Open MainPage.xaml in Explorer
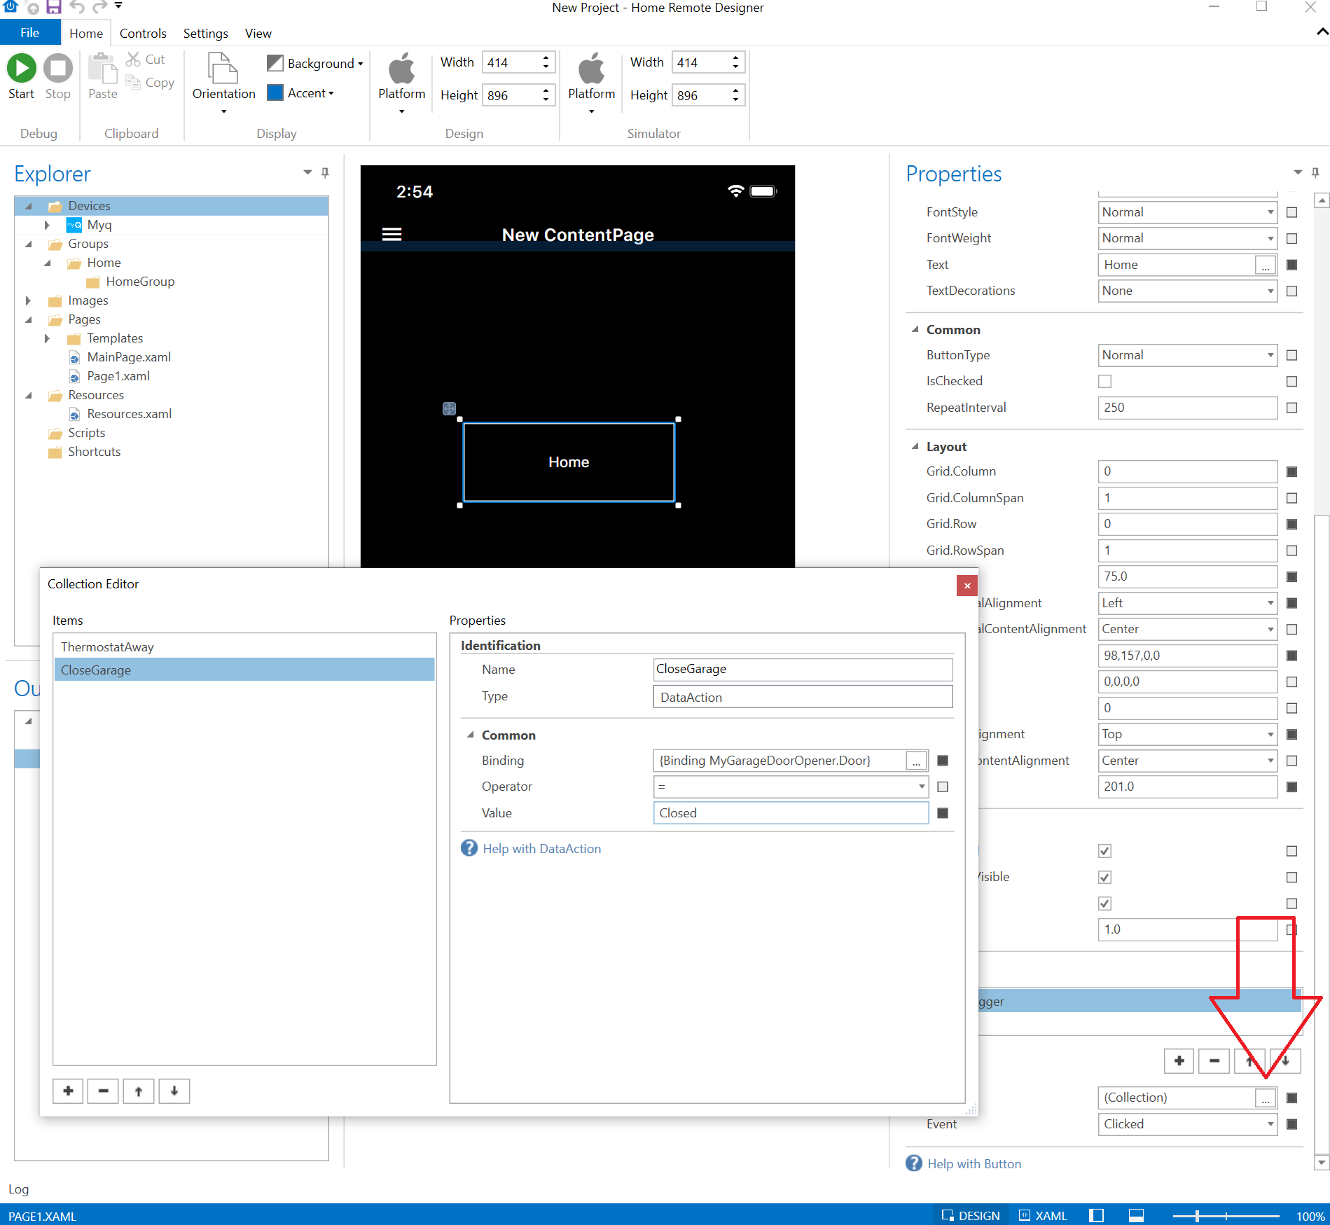This screenshot has width=1330, height=1225. tap(129, 357)
